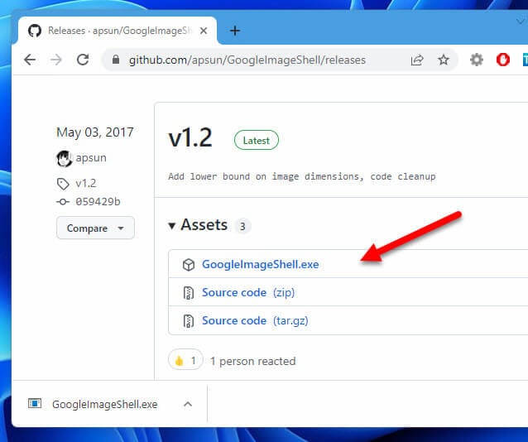
Task: Close the Releases browser tab
Action: (204, 31)
